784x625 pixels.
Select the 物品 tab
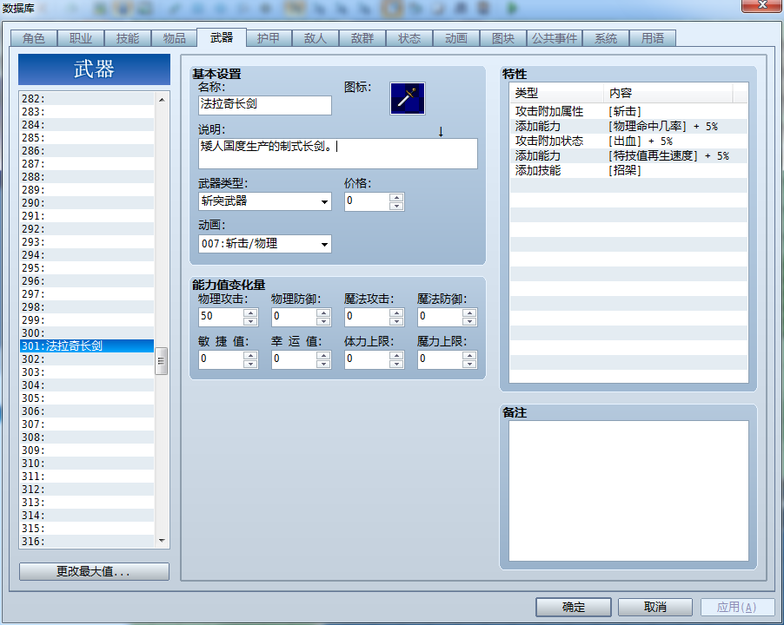coord(175,38)
